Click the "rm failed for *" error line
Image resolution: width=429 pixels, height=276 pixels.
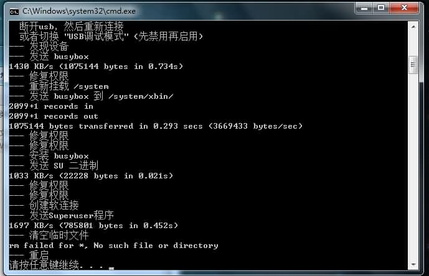[x=113, y=246]
